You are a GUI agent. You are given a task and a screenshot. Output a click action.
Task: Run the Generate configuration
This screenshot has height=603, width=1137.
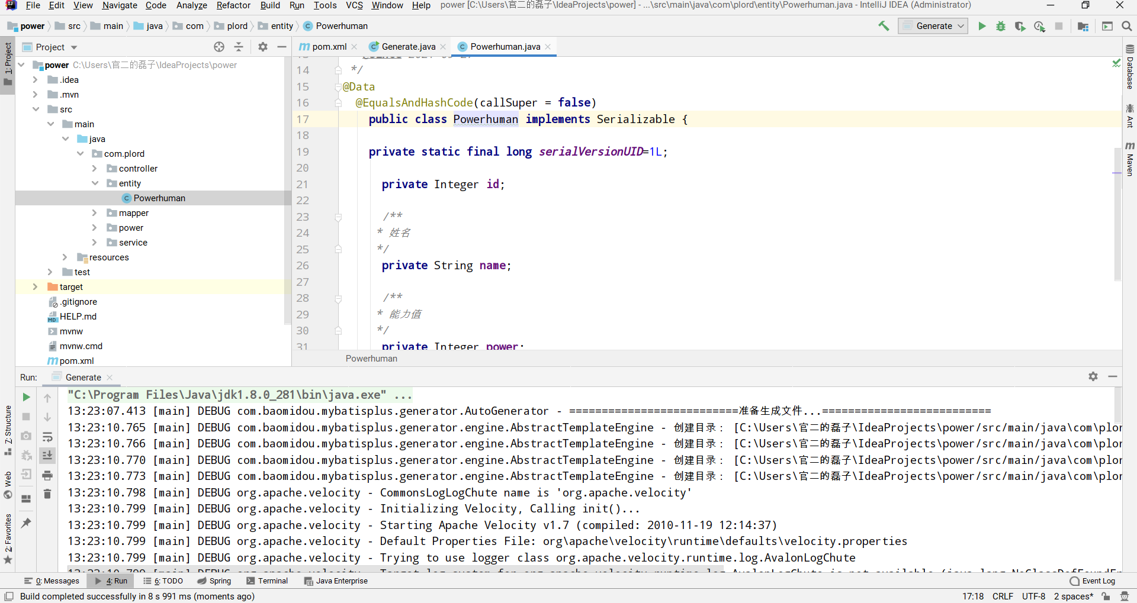[982, 26]
